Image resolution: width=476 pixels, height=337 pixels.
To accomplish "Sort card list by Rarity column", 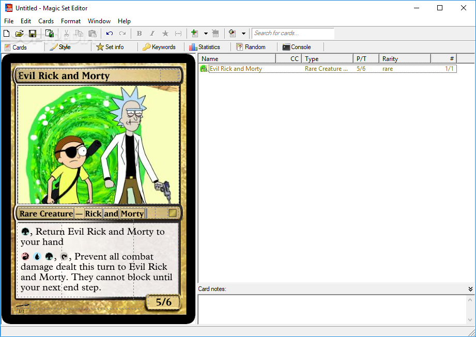I will click(405, 58).
